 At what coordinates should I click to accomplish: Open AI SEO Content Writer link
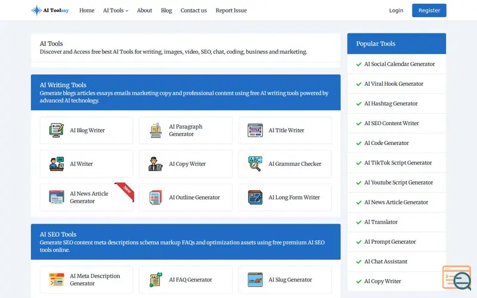392,123
